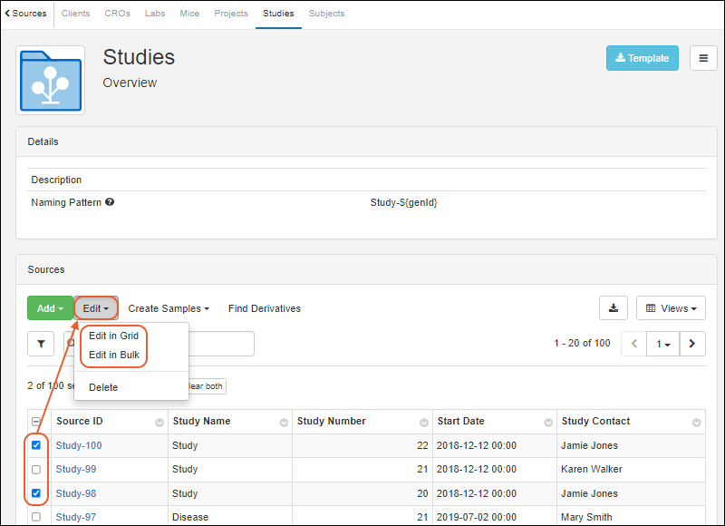Click the hamburger menu icon

coord(703,58)
